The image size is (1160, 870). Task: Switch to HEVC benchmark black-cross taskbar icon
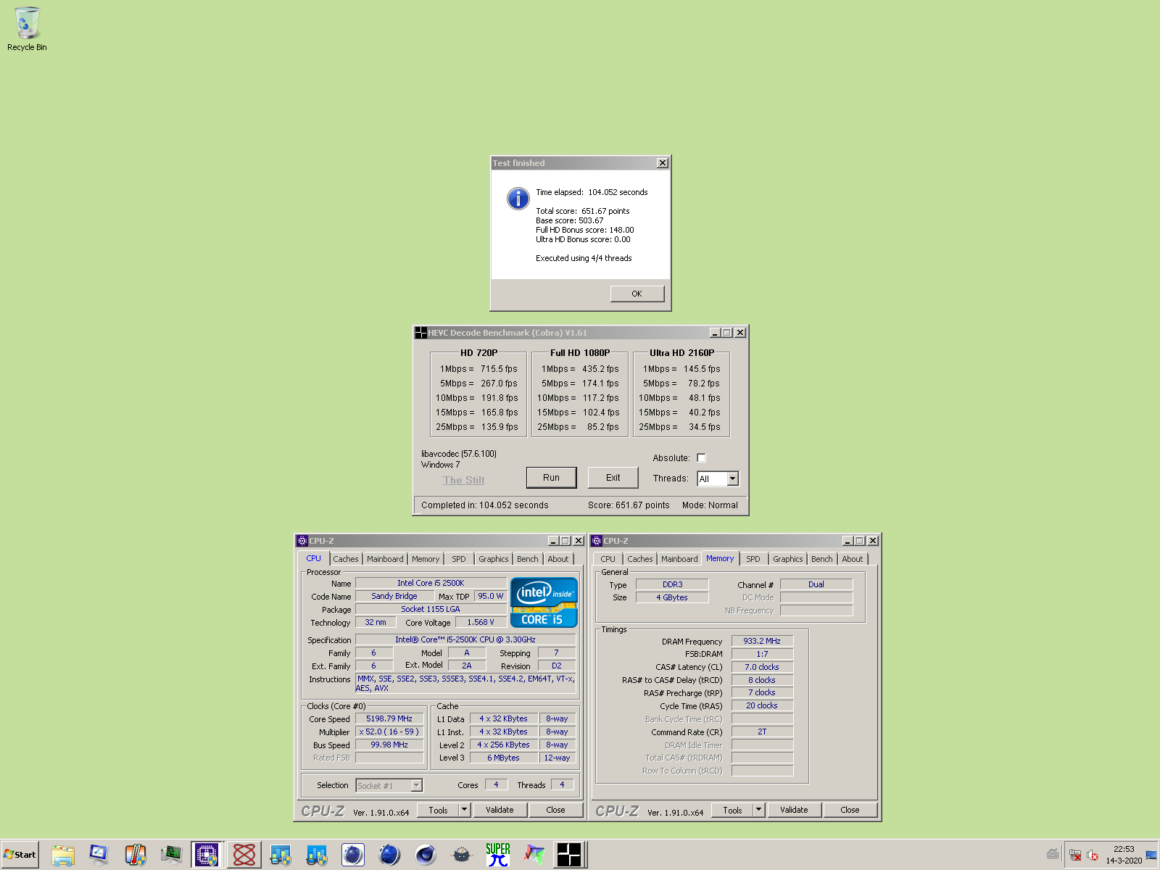click(x=569, y=855)
